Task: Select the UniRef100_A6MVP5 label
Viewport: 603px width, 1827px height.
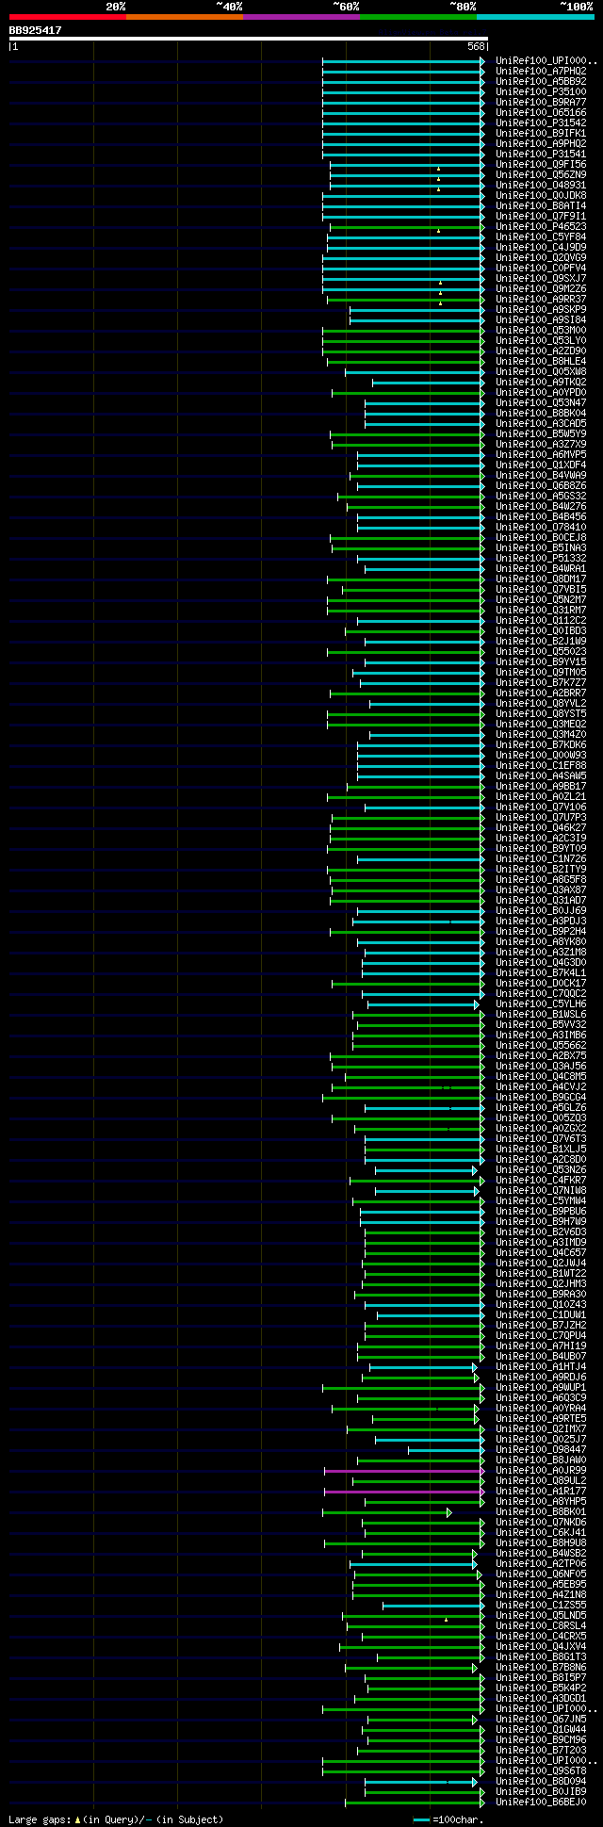Action: [x=541, y=454]
